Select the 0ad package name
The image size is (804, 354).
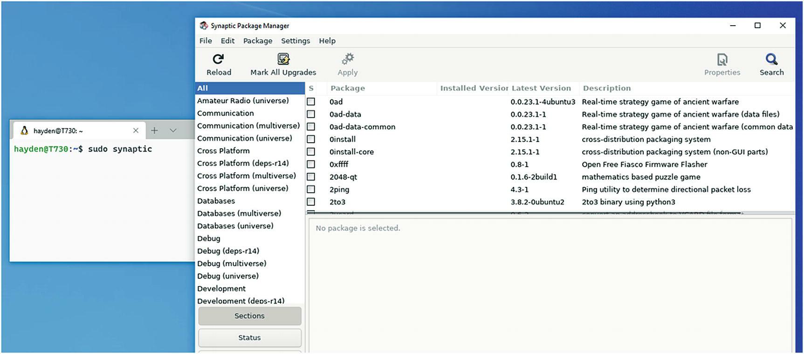point(336,102)
